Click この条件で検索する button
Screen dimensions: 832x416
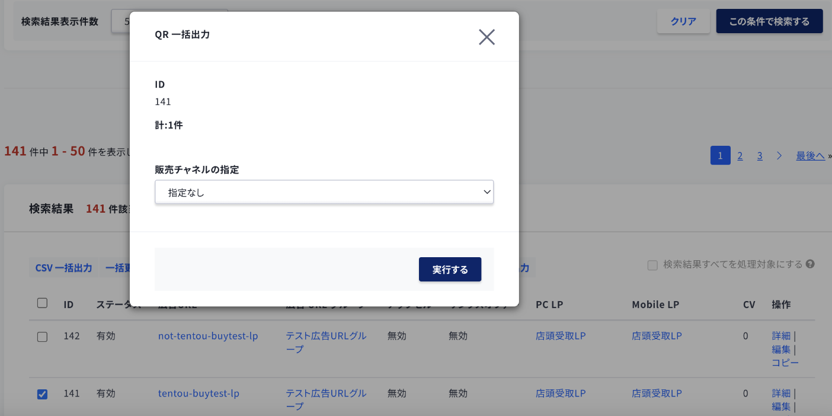click(x=769, y=21)
